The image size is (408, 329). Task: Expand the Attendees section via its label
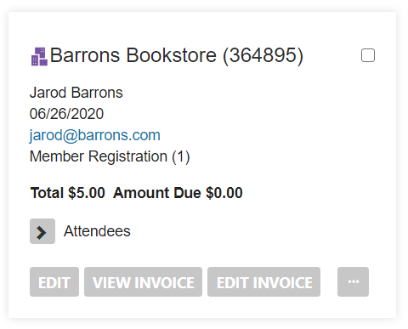(x=97, y=231)
